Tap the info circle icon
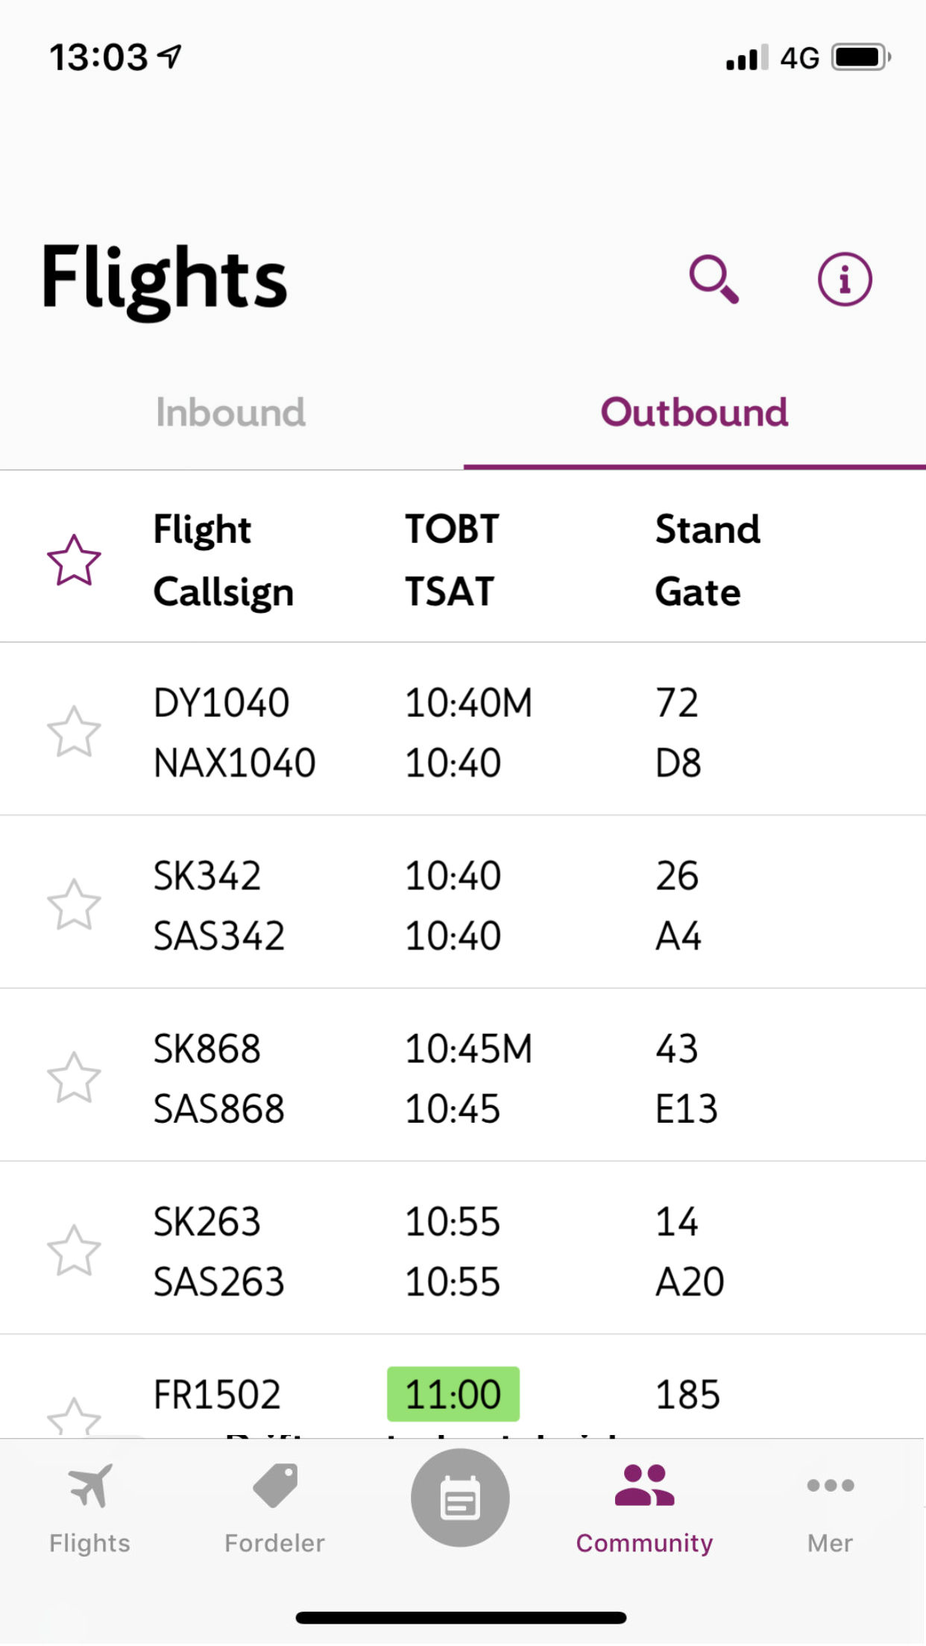 (x=844, y=280)
